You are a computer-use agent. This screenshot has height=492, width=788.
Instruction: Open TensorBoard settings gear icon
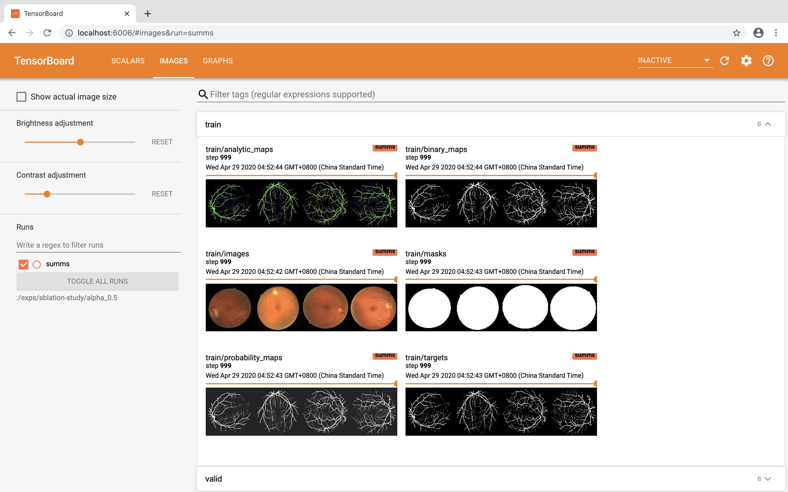(x=746, y=60)
